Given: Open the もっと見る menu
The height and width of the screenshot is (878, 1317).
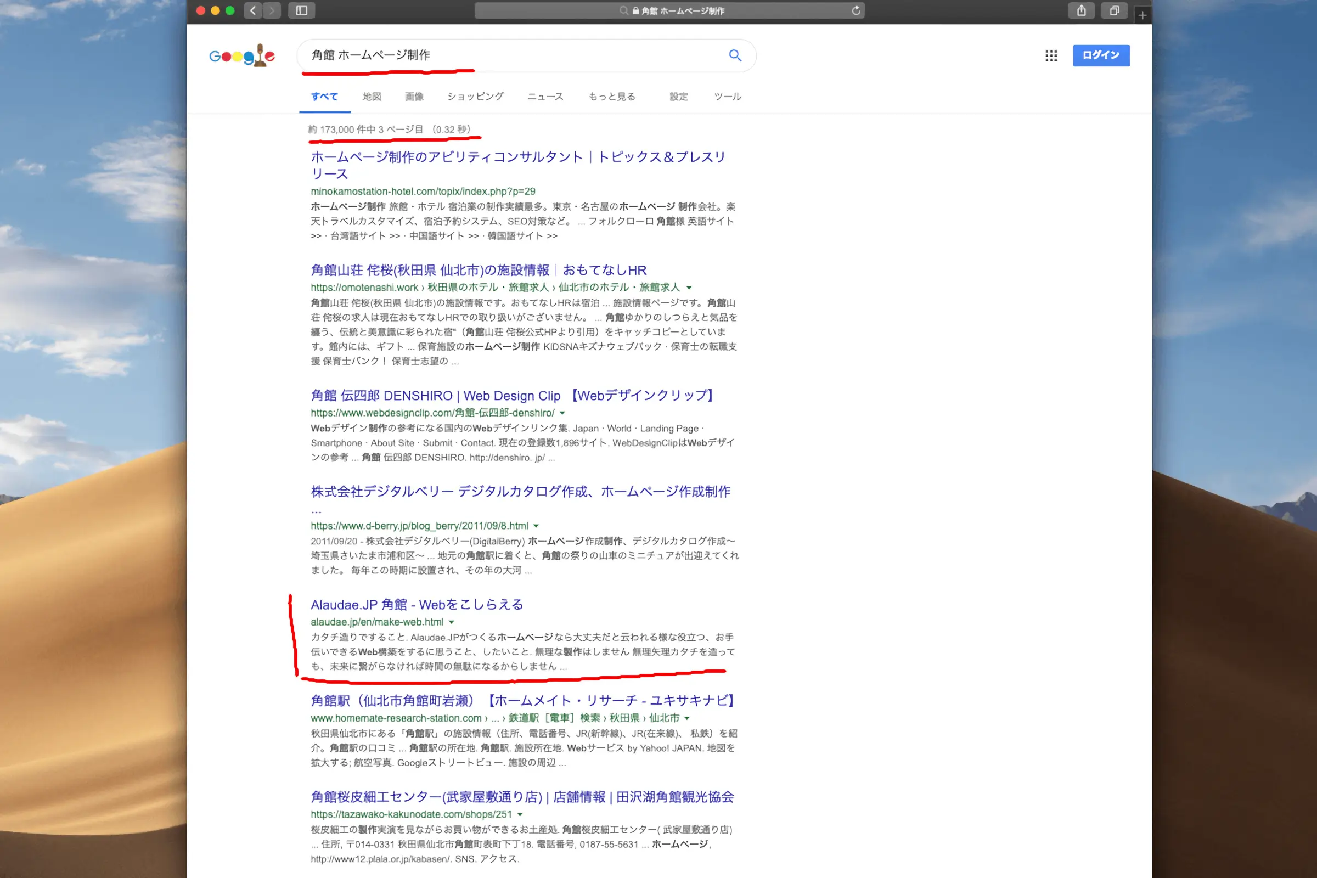Looking at the screenshot, I should (611, 97).
